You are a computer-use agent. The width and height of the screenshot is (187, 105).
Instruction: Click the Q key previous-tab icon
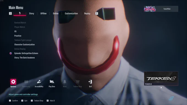click(x=10, y=13)
